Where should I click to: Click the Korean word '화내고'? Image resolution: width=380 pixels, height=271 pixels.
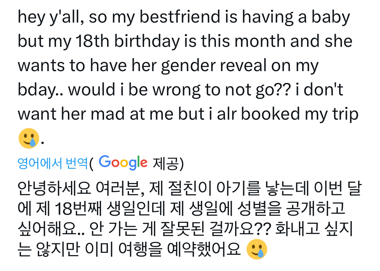[298, 229]
